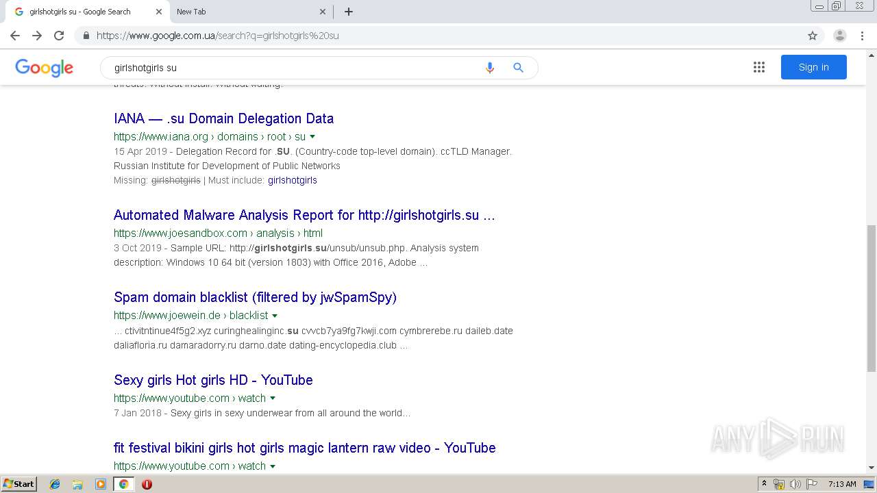
Task: Open Spam domain blacklist result
Action: coord(255,297)
